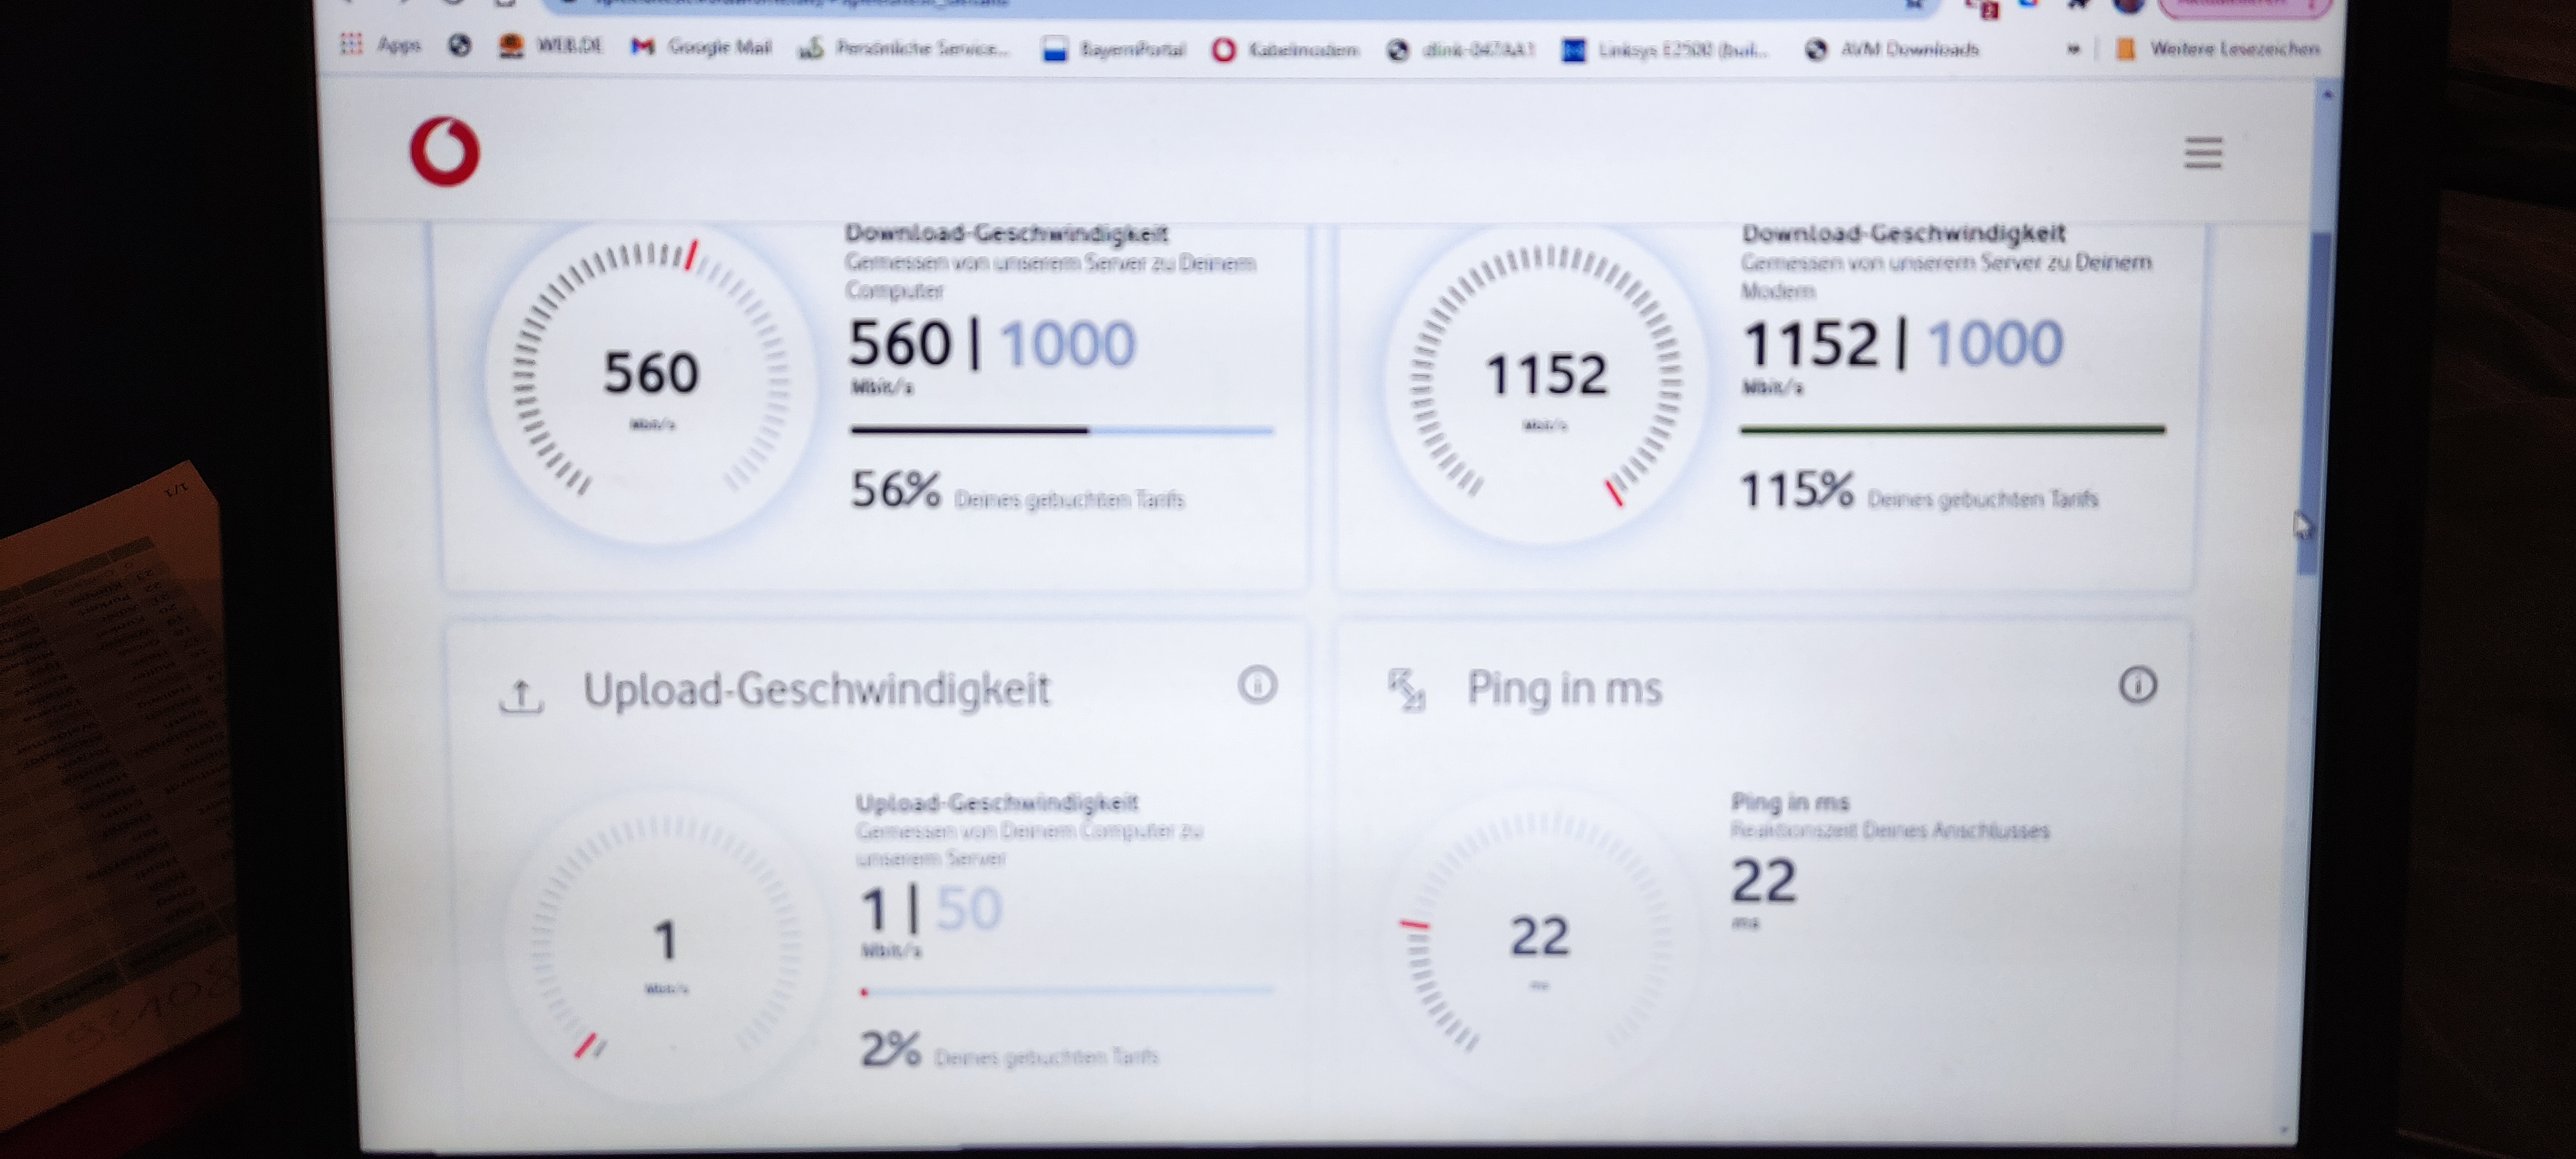Open the AVM Downloads bookmark
2576x1159 pixels.
coord(1892,50)
